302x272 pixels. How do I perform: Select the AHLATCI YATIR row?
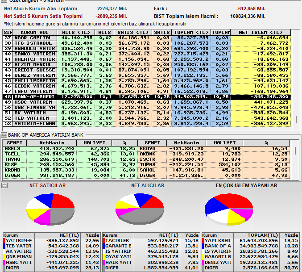[147, 59]
